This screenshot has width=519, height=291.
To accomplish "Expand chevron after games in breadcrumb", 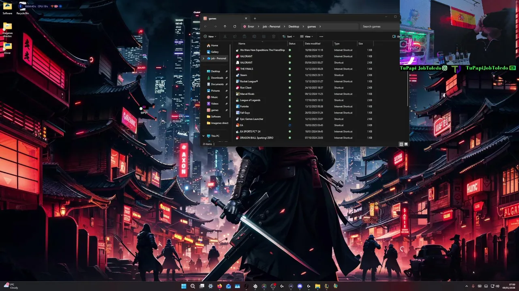I will coord(320,27).
